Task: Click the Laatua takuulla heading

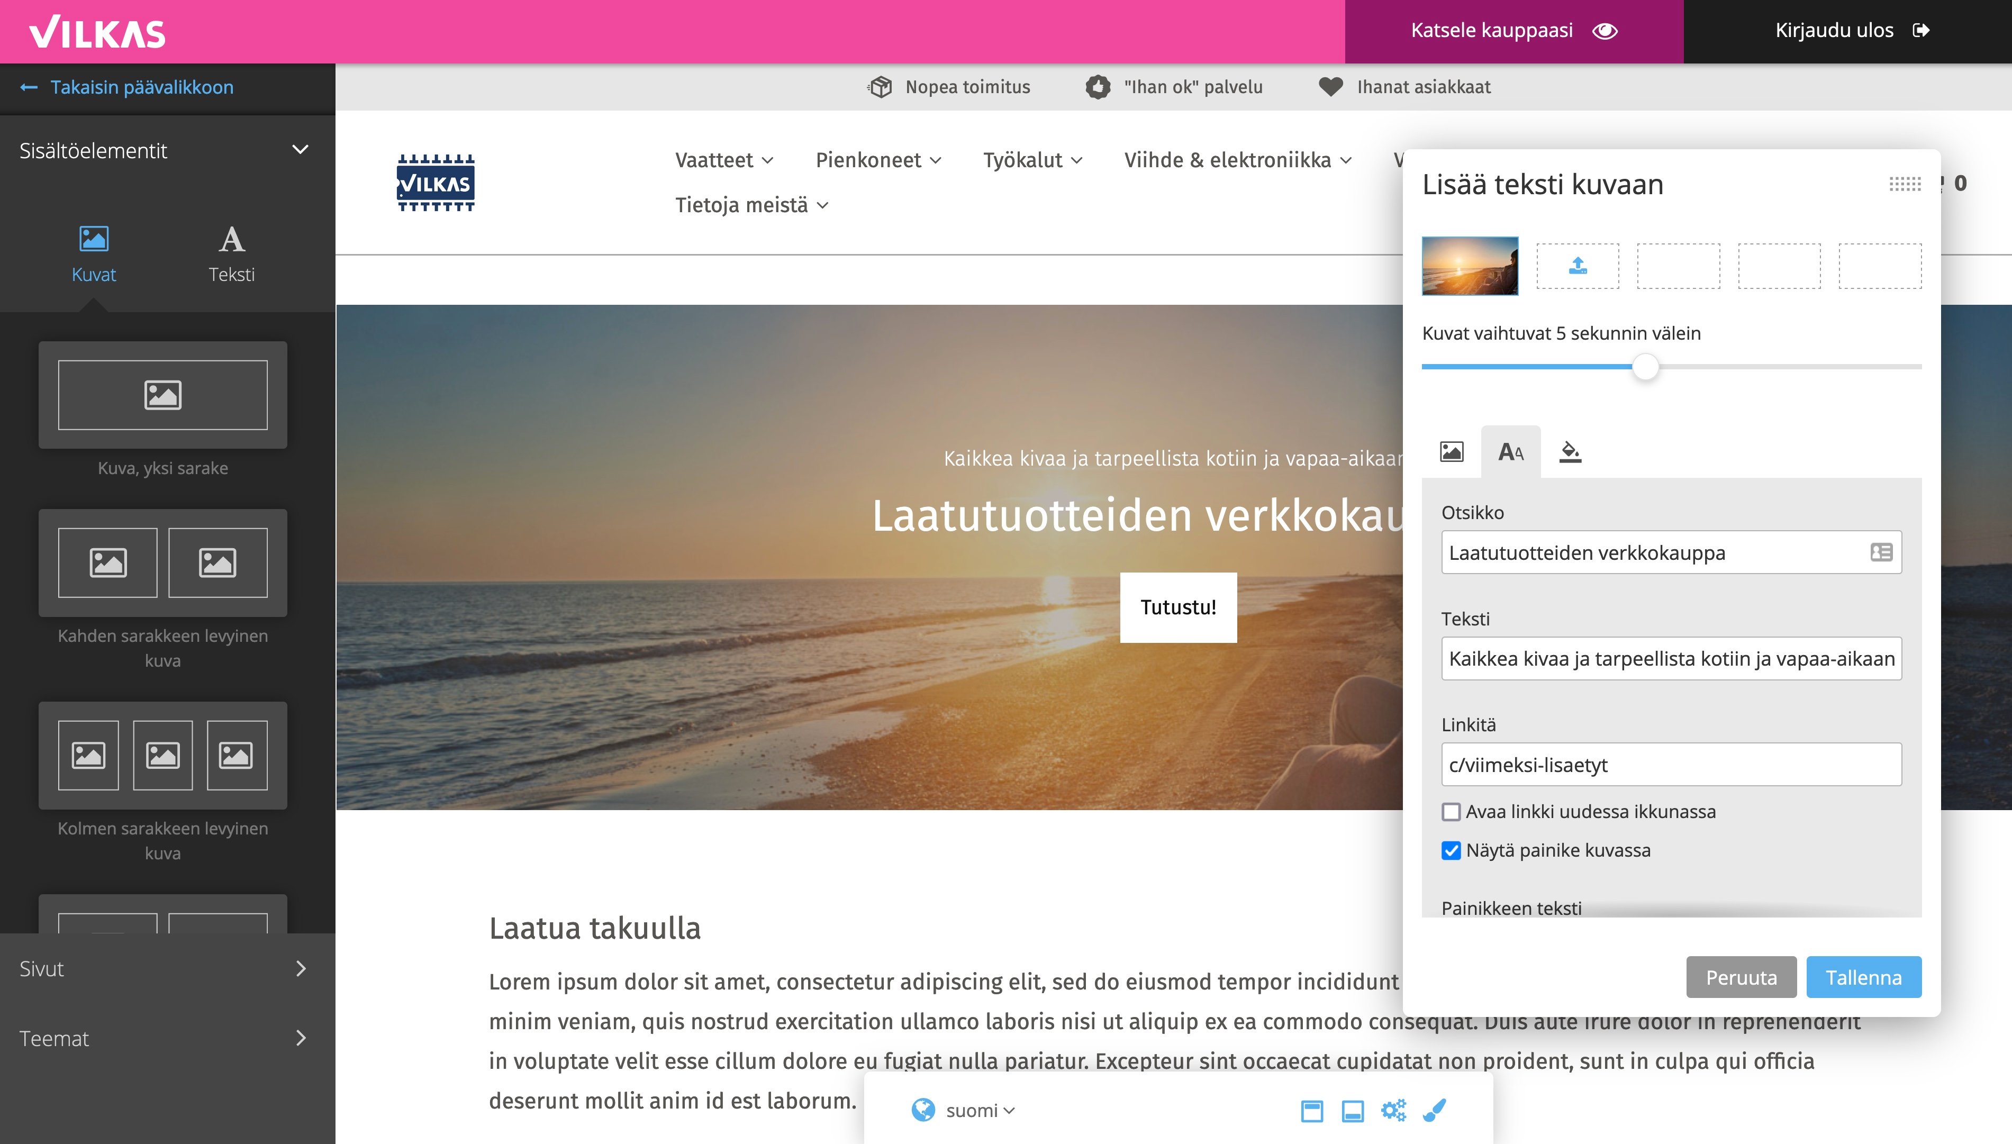Action: tap(595, 928)
